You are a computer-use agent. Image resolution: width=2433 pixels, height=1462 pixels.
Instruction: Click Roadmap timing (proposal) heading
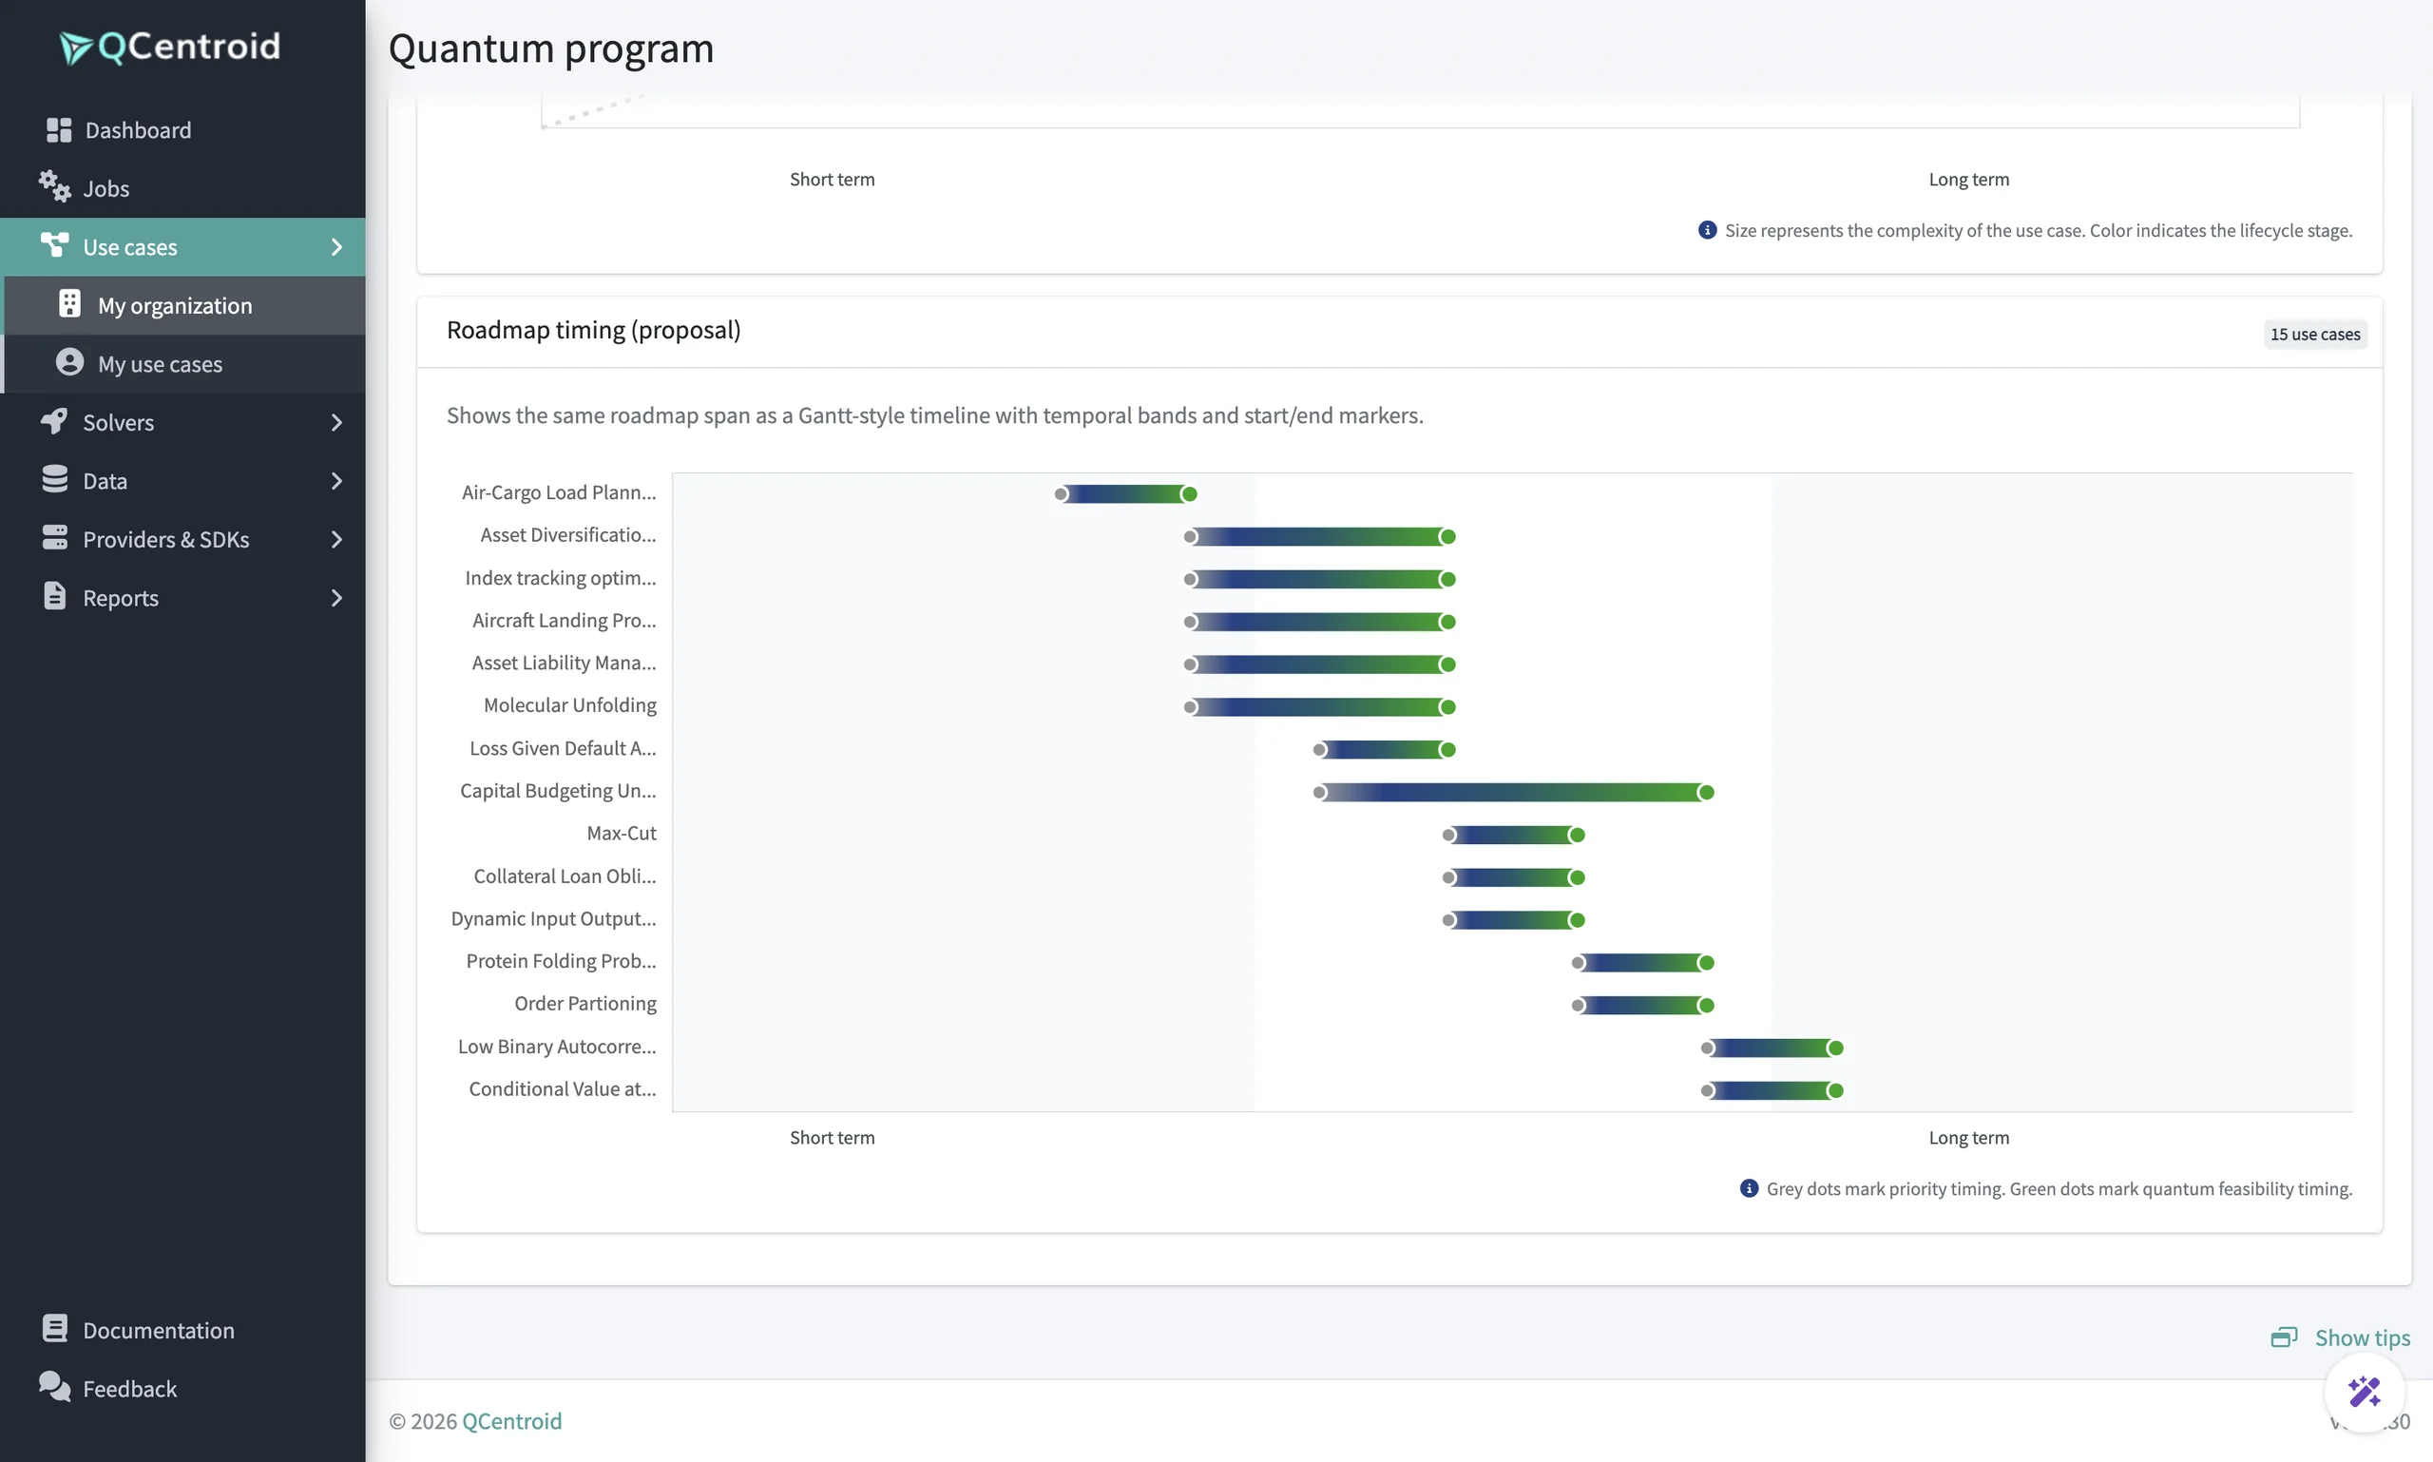(x=593, y=330)
